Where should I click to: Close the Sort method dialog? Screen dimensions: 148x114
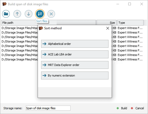108,28
